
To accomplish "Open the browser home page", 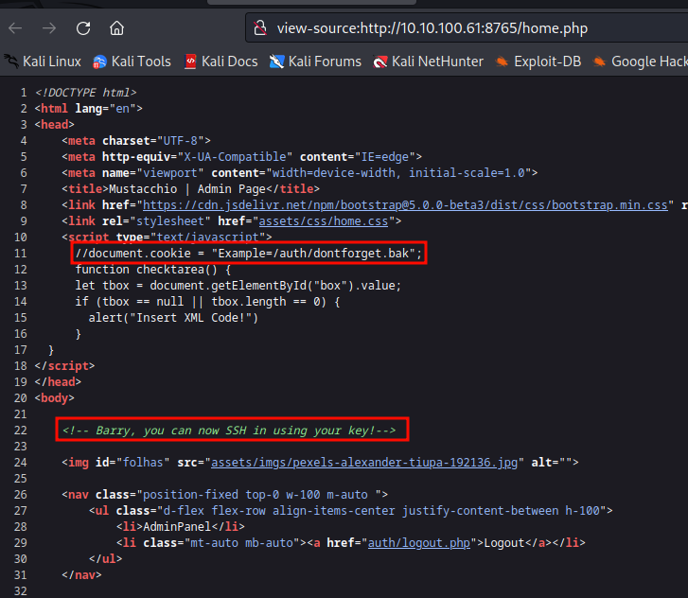I will tap(116, 28).
